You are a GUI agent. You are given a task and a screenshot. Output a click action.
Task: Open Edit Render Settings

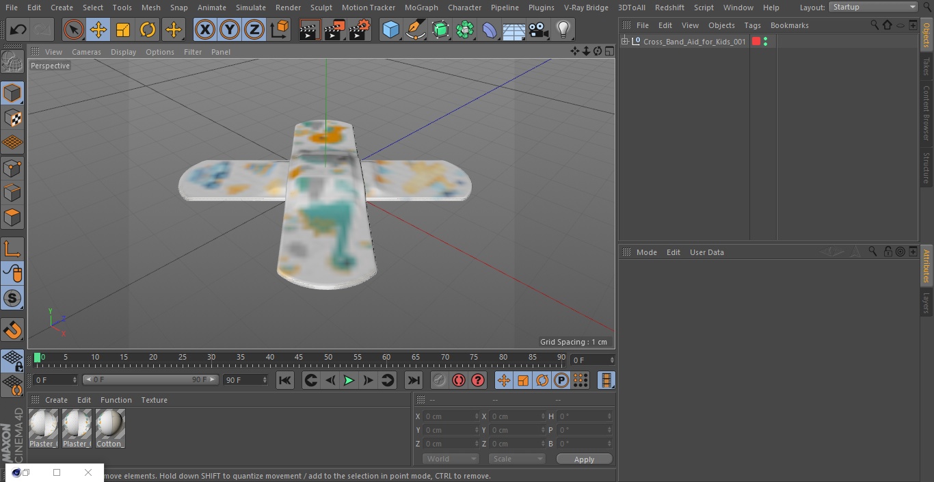[360, 29]
